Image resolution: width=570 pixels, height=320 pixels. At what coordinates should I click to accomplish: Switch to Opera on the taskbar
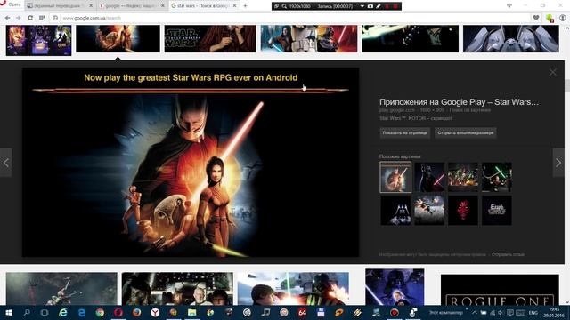pyautogui.click(x=118, y=312)
